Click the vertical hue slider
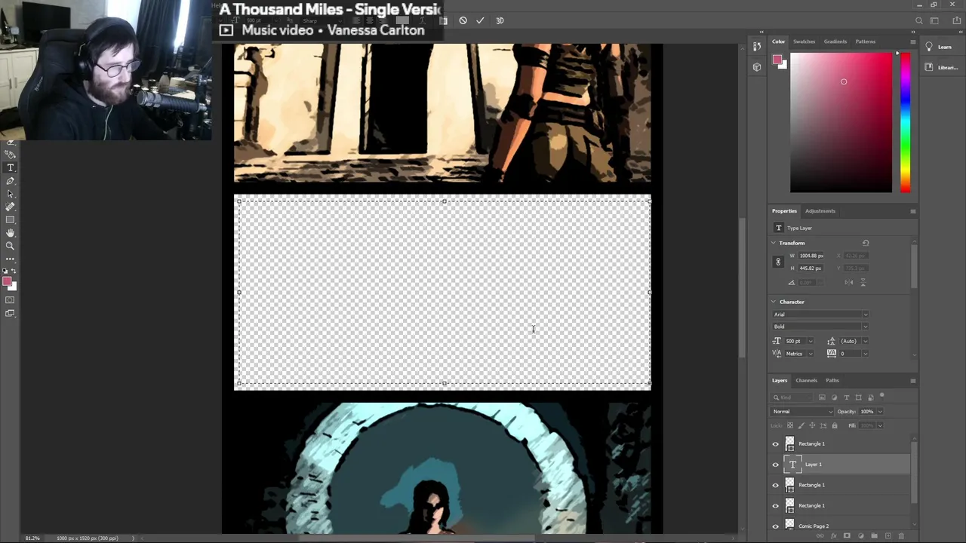 905,122
